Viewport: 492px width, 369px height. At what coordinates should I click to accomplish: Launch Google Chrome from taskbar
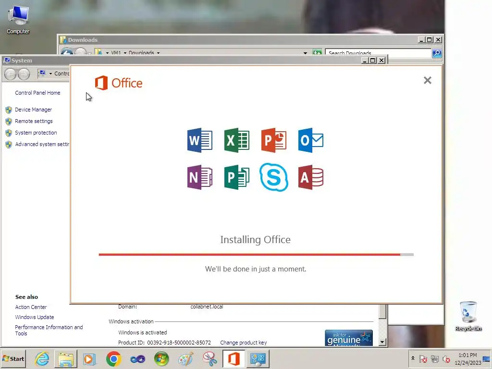pyautogui.click(x=113, y=359)
